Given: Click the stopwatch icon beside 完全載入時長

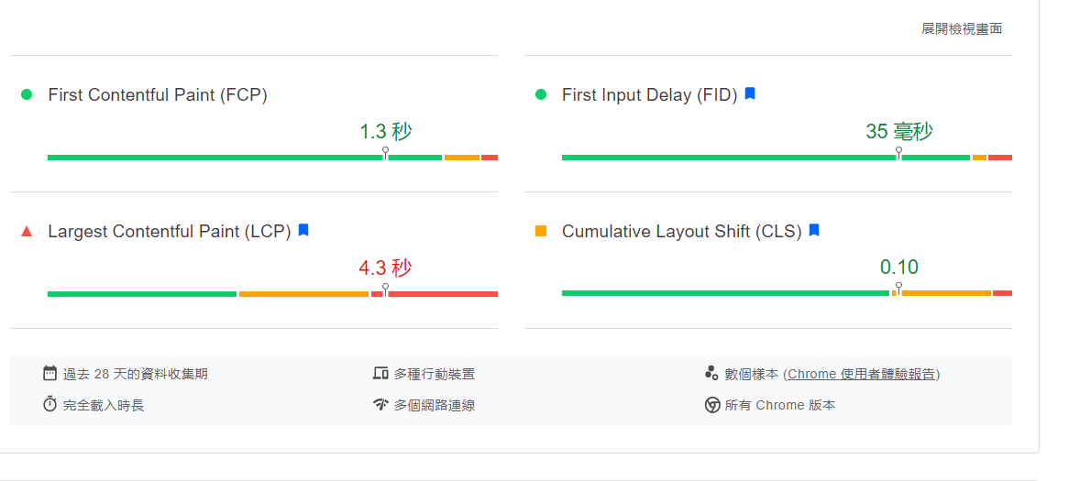Looking at the screenshot, I should pyautogui.click(x=50, y=405).
